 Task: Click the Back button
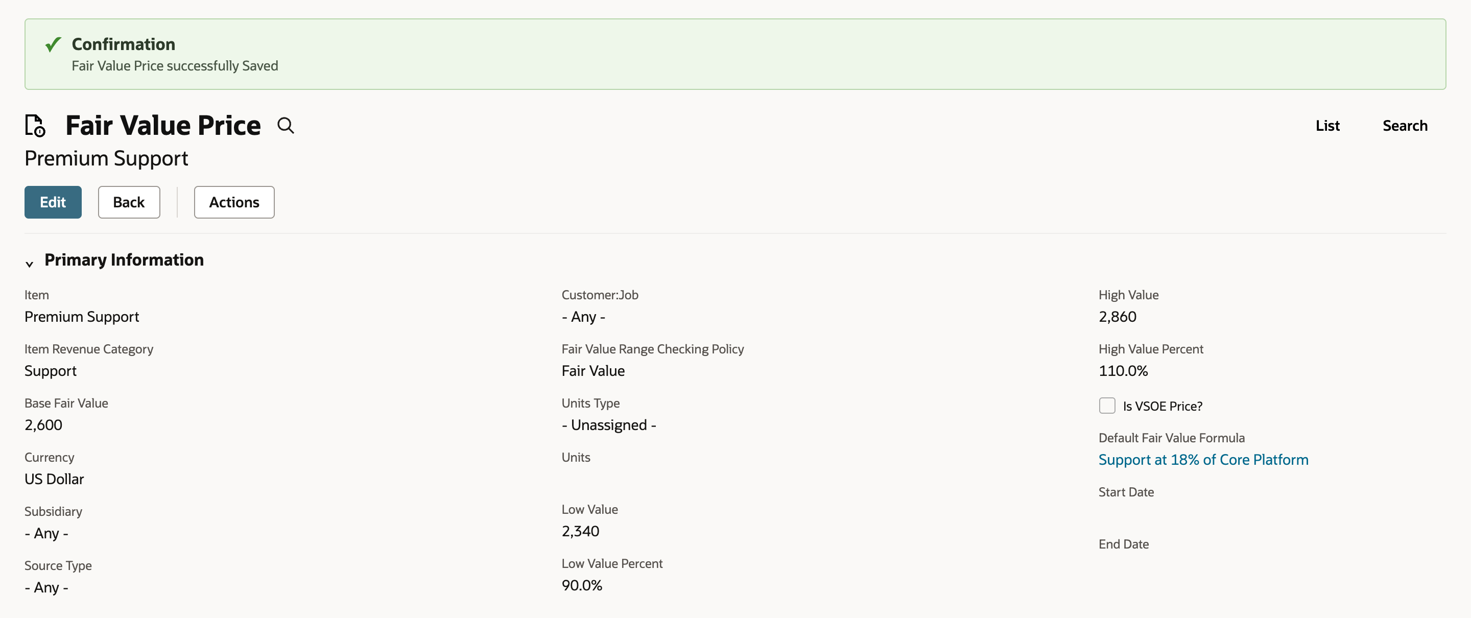point(129,202)
